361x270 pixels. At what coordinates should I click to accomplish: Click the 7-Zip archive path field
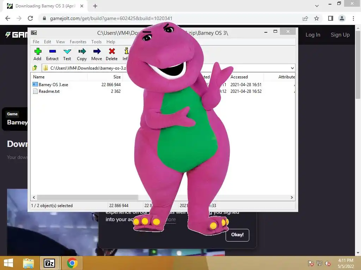[87, 68]
